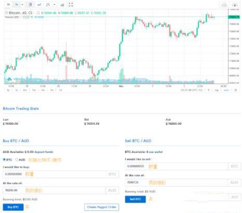Click the TradingView cloud logo on the chart
This screenshot has height=213, width=242.
point(9,79)
